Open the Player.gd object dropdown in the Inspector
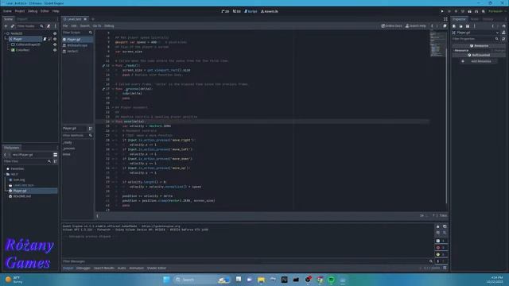The width and height of the screenshot is (509, 286). [x=497, y=33]
